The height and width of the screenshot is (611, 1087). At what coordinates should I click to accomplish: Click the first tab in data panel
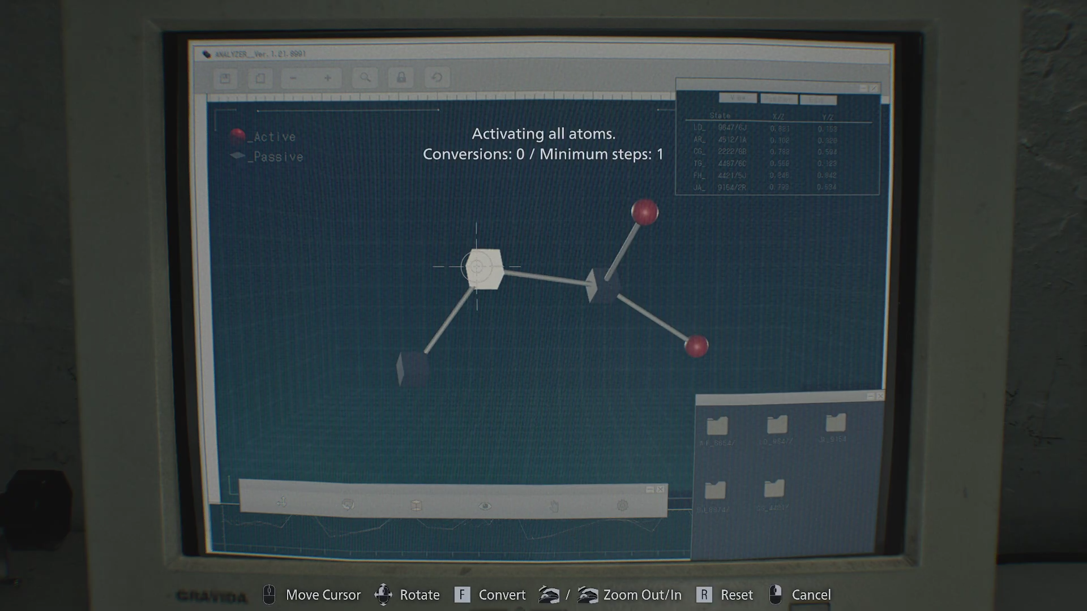point(737,98)
